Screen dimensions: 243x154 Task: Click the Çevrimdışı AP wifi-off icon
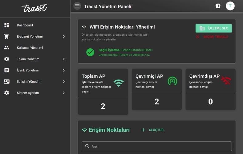pos(226,81)
